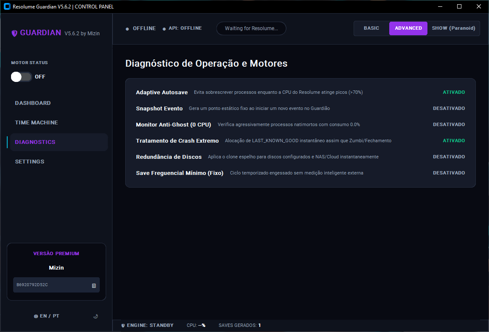
Task: Click DESATIVADO status for Save Freguencial Mínimo
Action: pyautogui.click(x=449, y=173)
